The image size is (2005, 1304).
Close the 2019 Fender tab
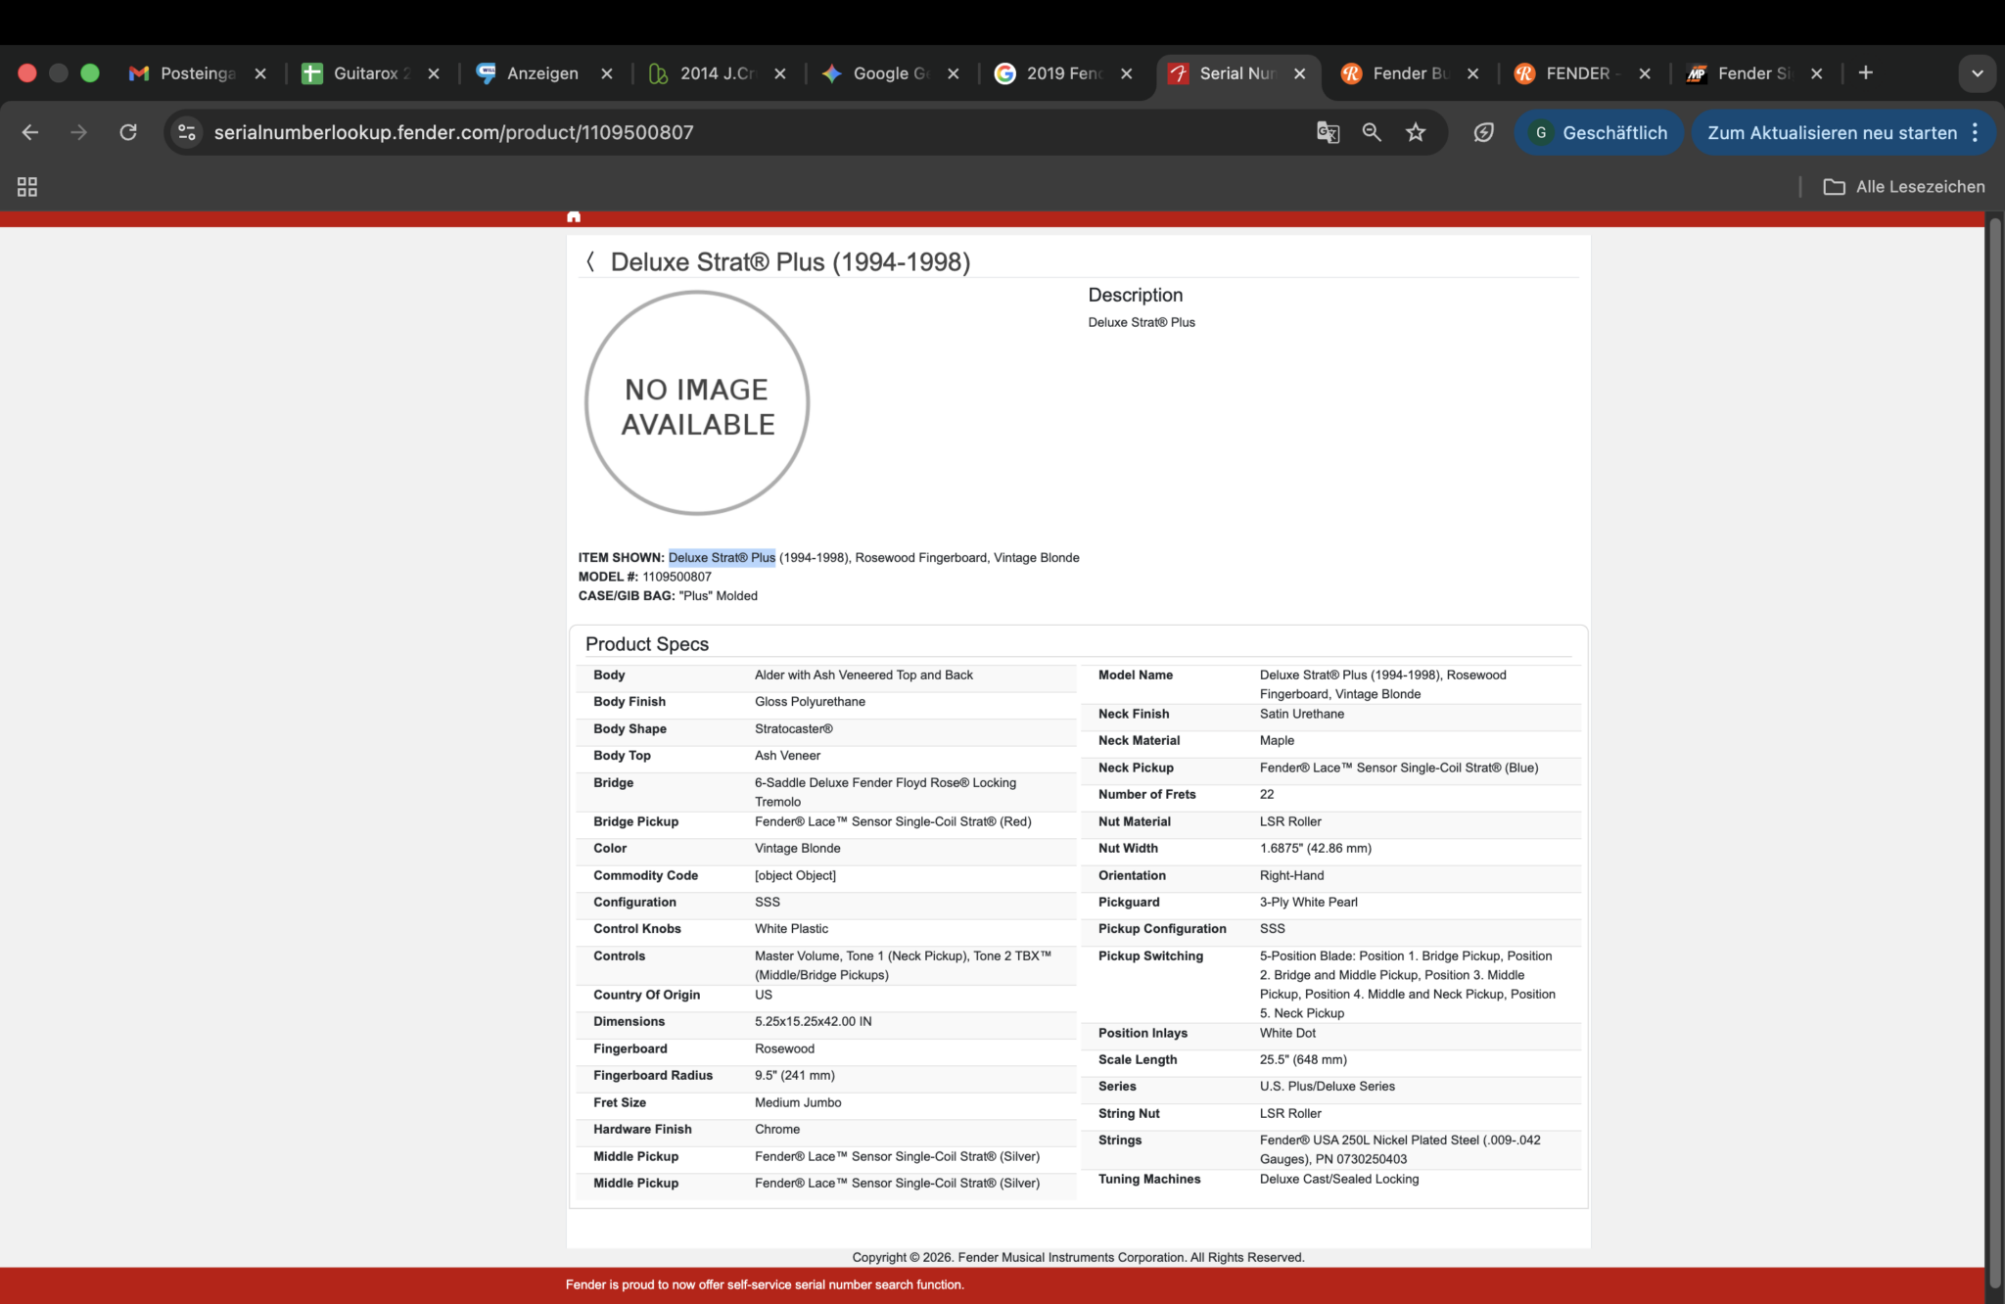1127,73
